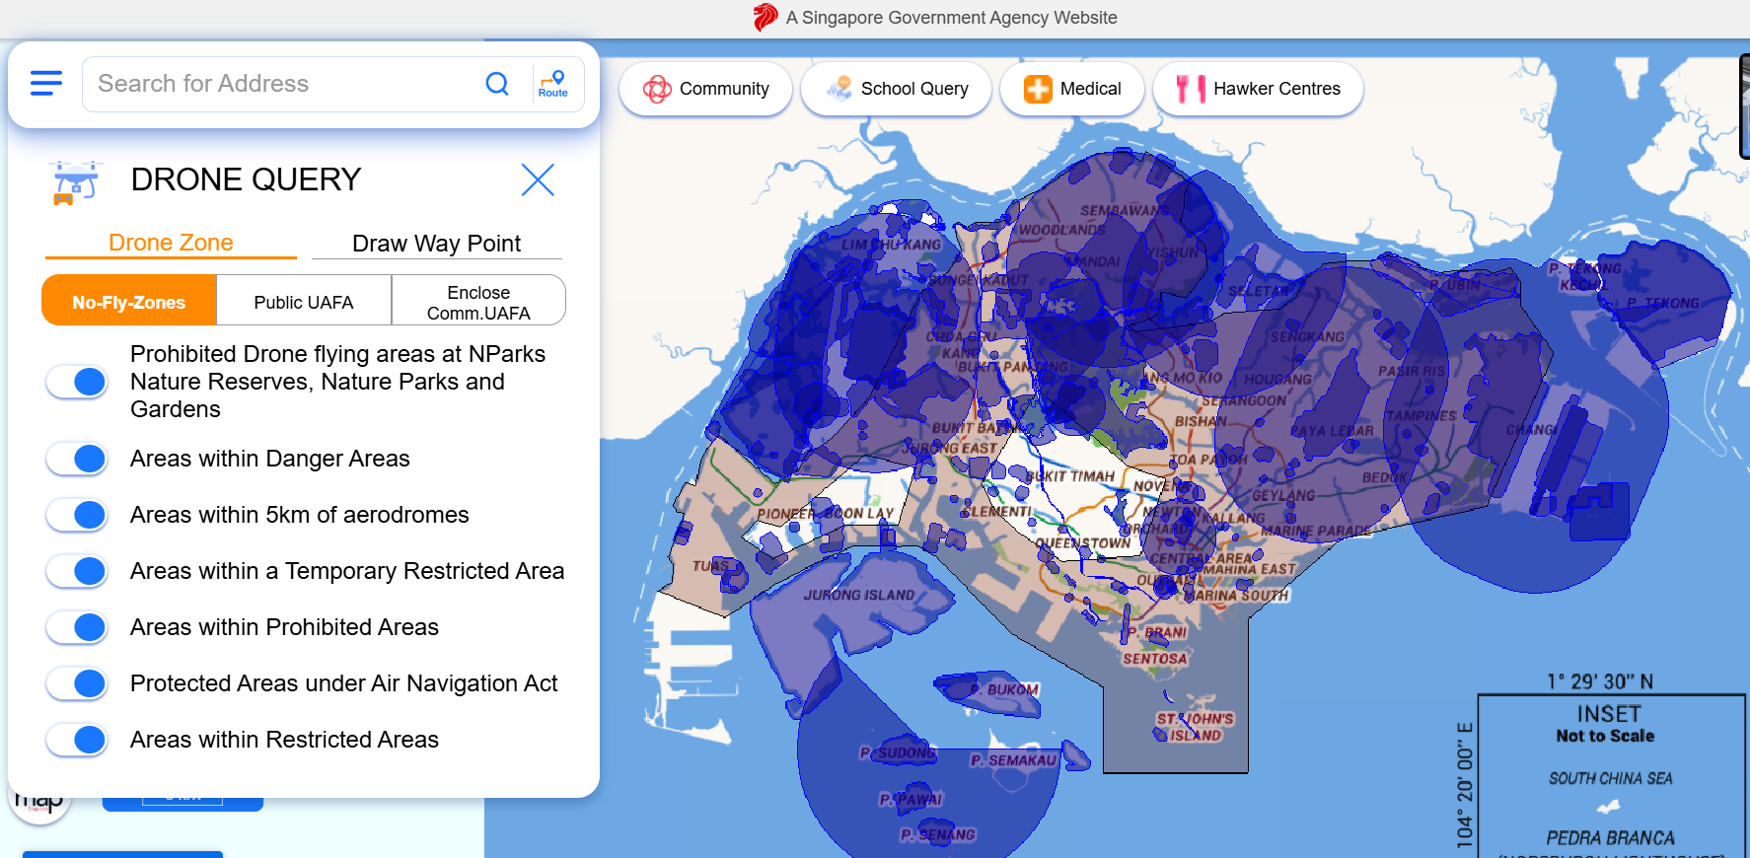1750x858 pixels.
Task: Toggle Areas within Danger Areas
Action: click(x=77, y=459)
